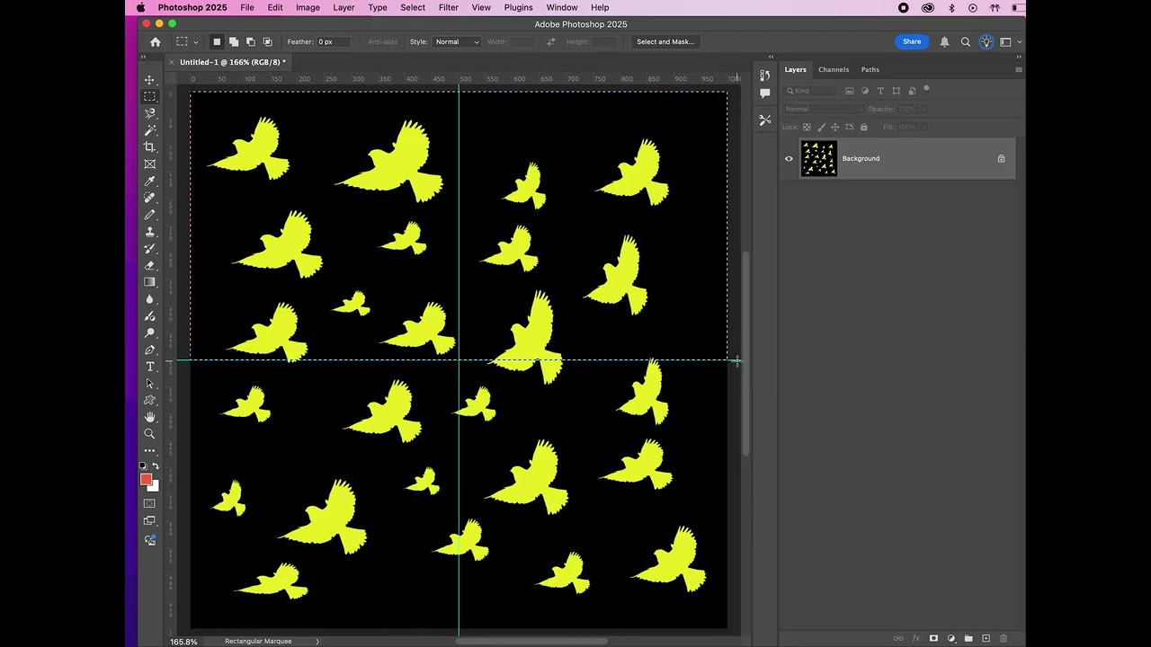
Task: Select the Spot Healing Brush tool
Action: 149,198
